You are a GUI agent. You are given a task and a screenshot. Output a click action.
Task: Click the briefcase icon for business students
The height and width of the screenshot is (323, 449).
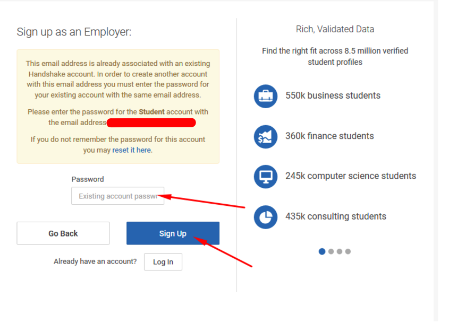(x=266, y=96)
